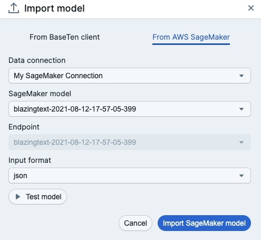This screenshot has width=261, height=240.
Task: Click the play triangle icon in Test model
Action: pyautogui.click(x=18, y=197)
